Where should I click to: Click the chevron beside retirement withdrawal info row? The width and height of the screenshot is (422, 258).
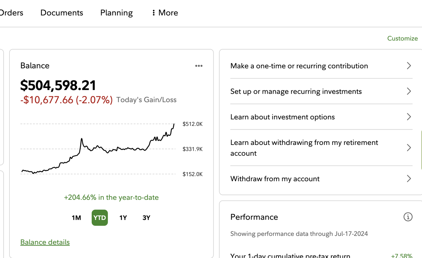(x=409, y=148)
